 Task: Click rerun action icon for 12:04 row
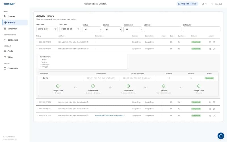tap(214, 102)
